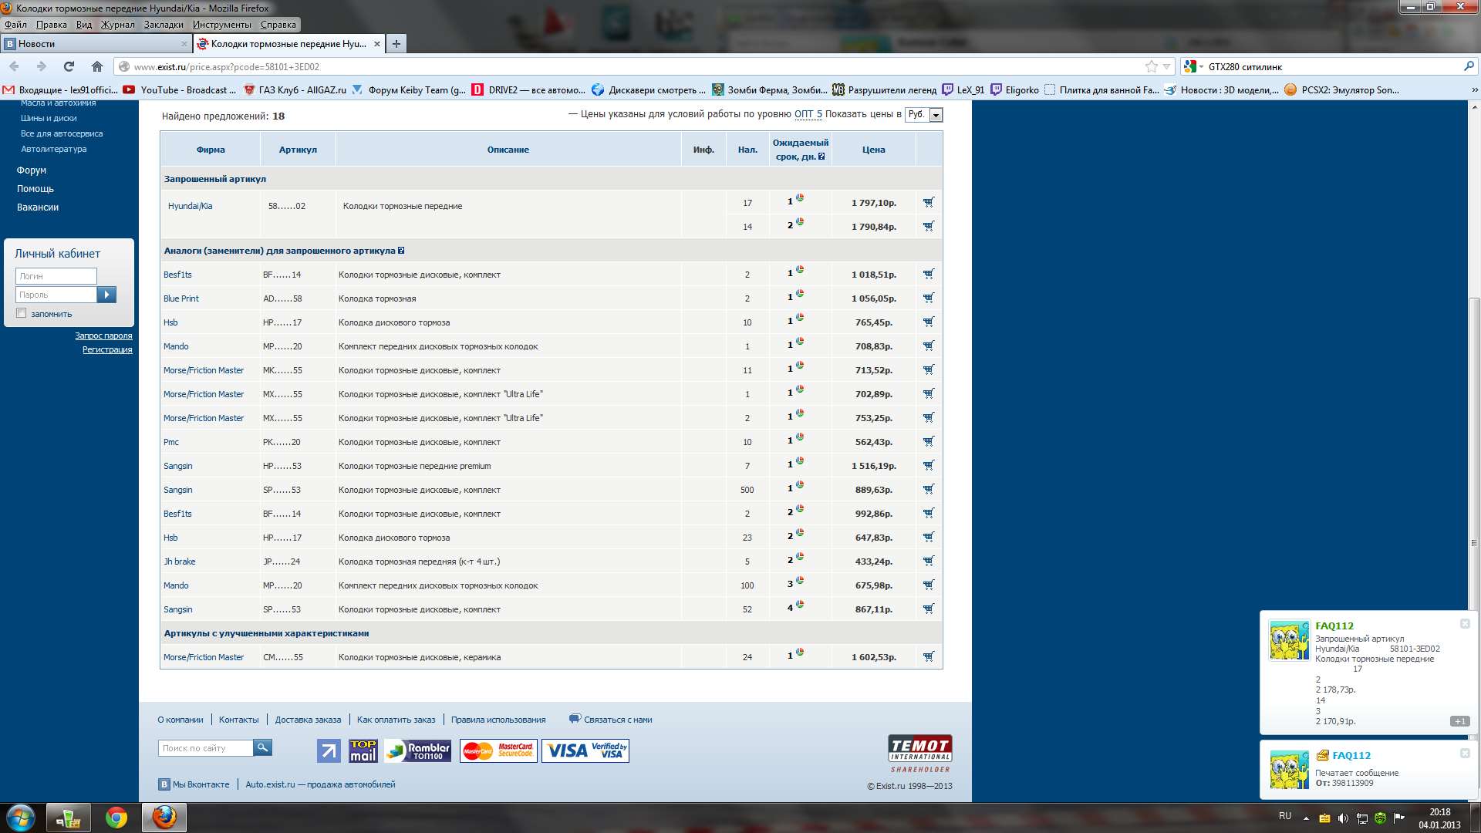This screenshot has height=833, width=1481.
Task: Open the Форум sidebar link
Action: 32,170
